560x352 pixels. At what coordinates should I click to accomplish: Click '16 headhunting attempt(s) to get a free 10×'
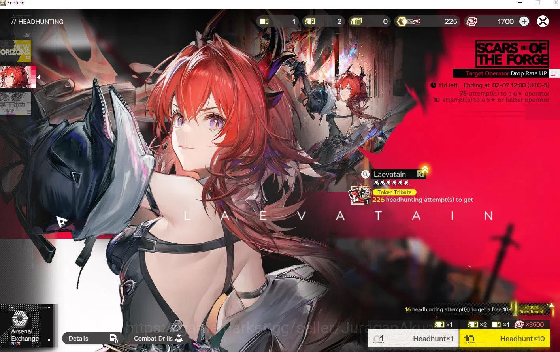pyautogui.click(x=458, y=309)
